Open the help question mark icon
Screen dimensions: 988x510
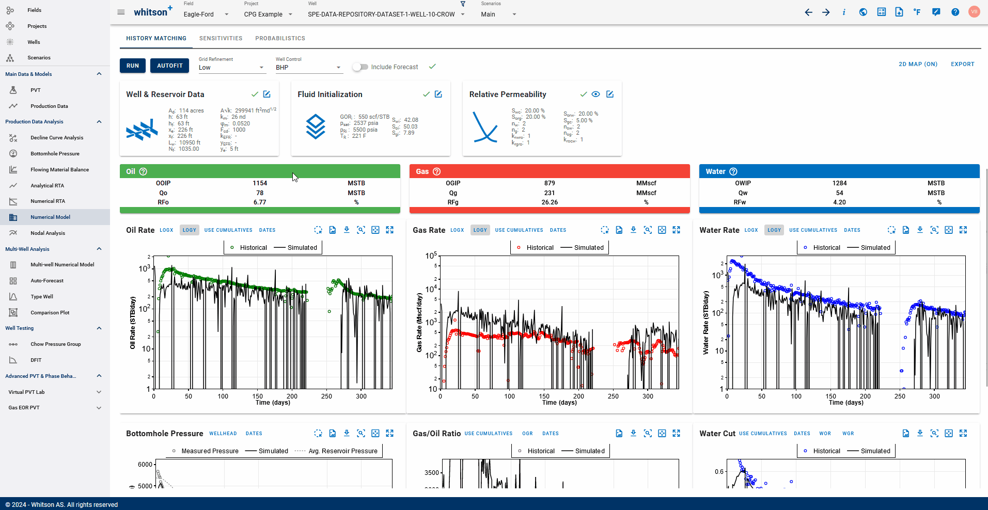[955, 12]
